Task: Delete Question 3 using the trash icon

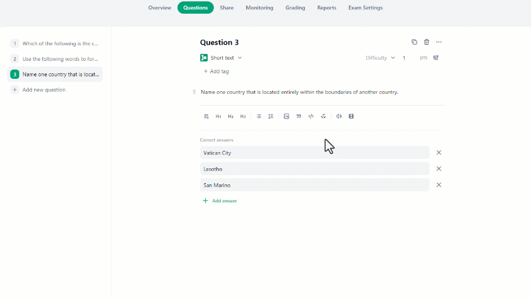Action: click(427, 42)
